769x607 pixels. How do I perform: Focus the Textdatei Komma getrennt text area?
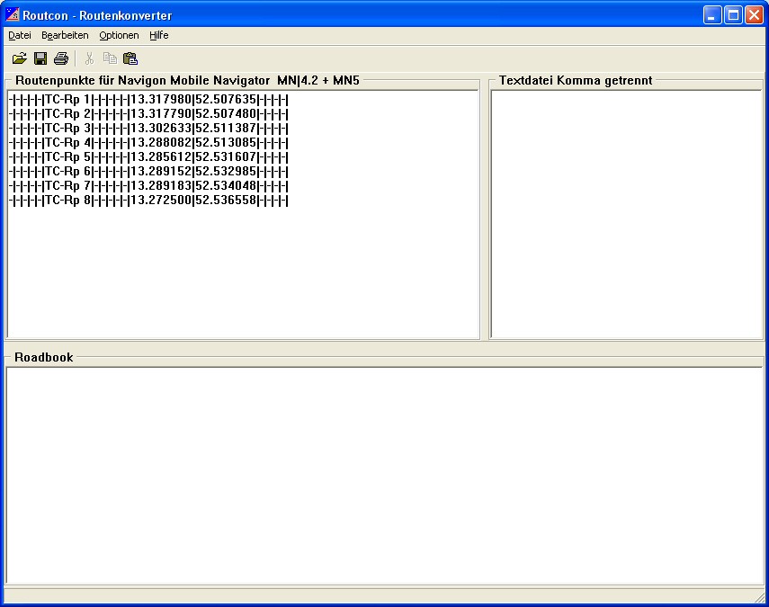[x=627, y=214]
